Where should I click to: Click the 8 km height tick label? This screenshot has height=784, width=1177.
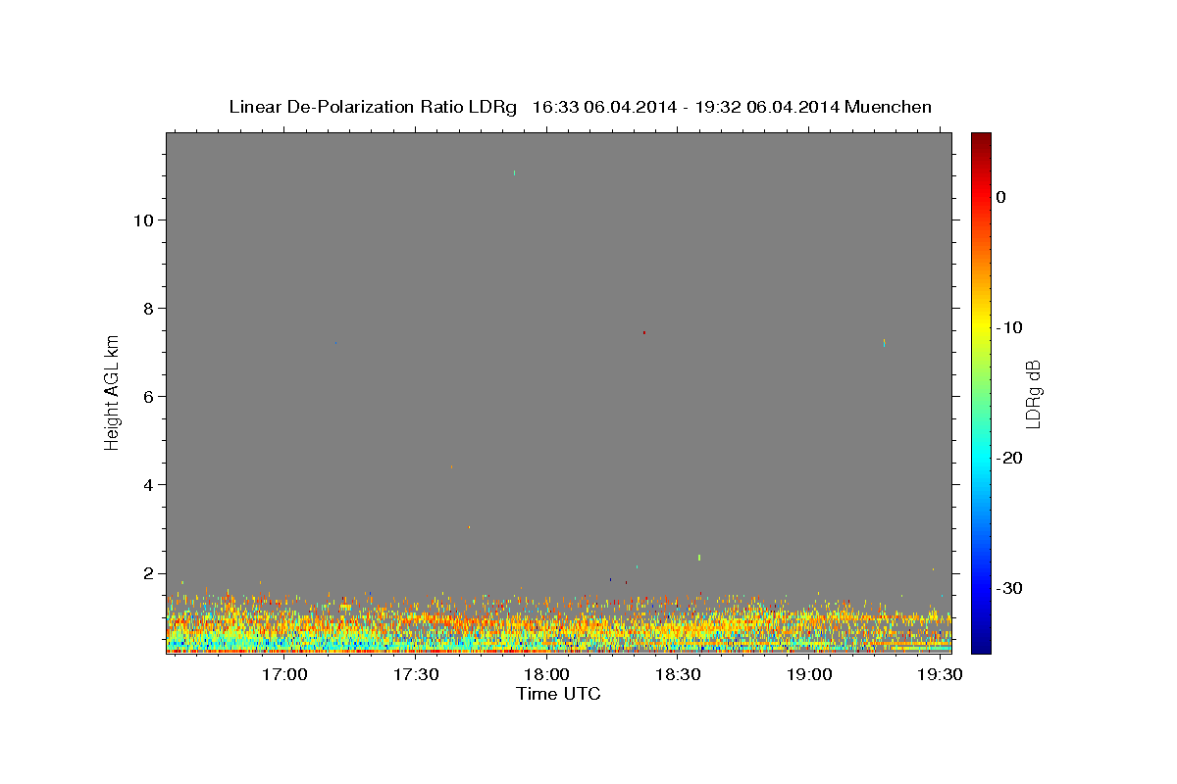coord(147,309)
